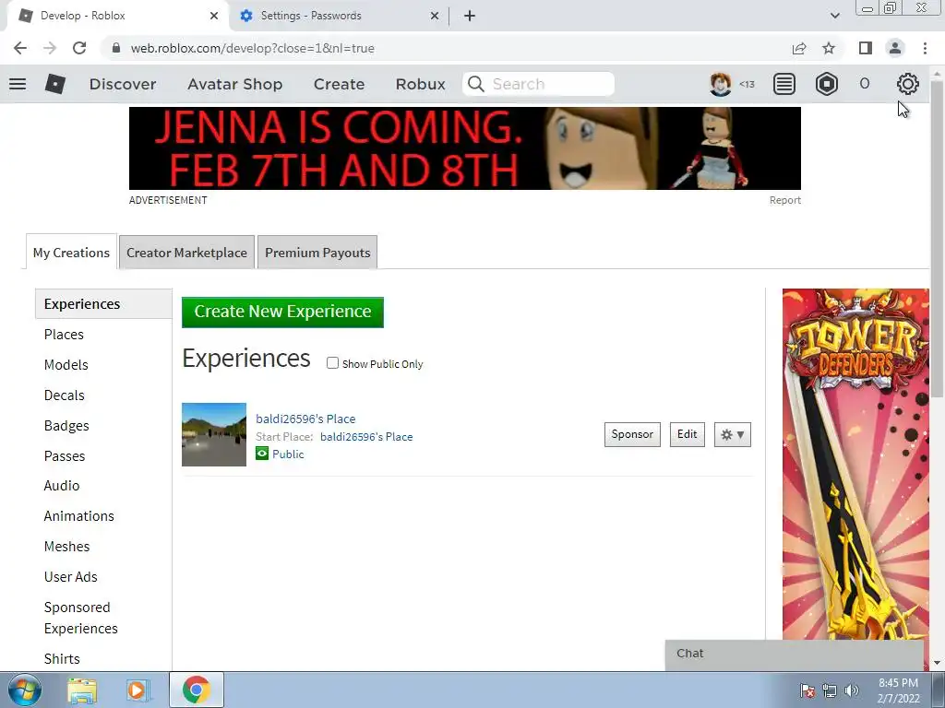
Task: Launch media player from taskbar
Action: 137,690
